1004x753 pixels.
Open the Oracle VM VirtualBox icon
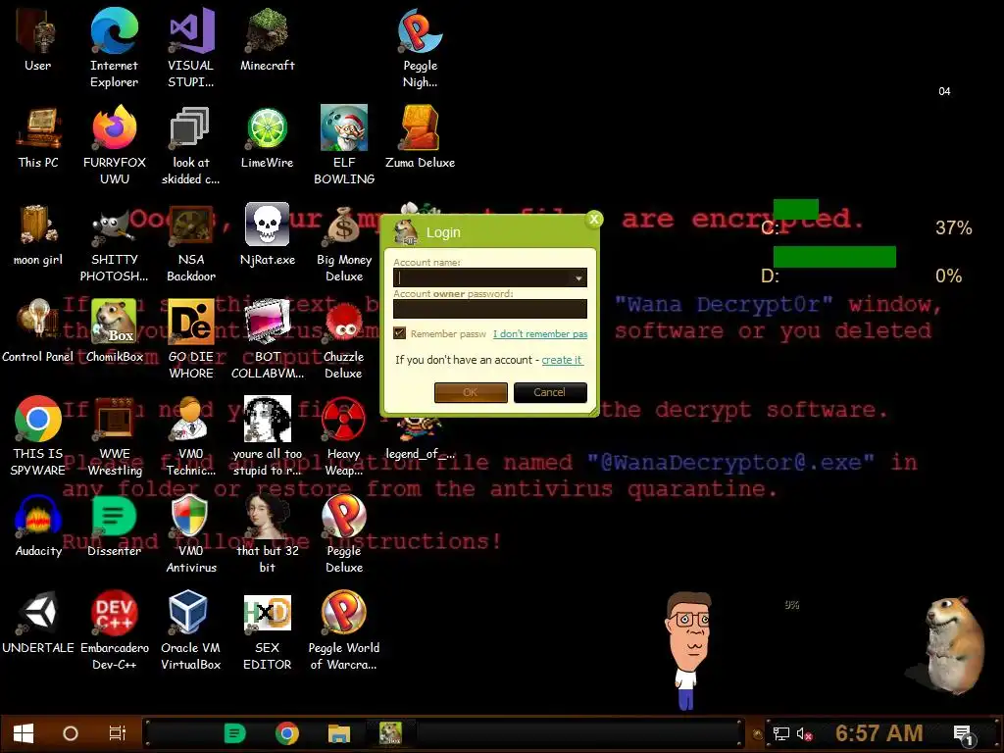191,631
